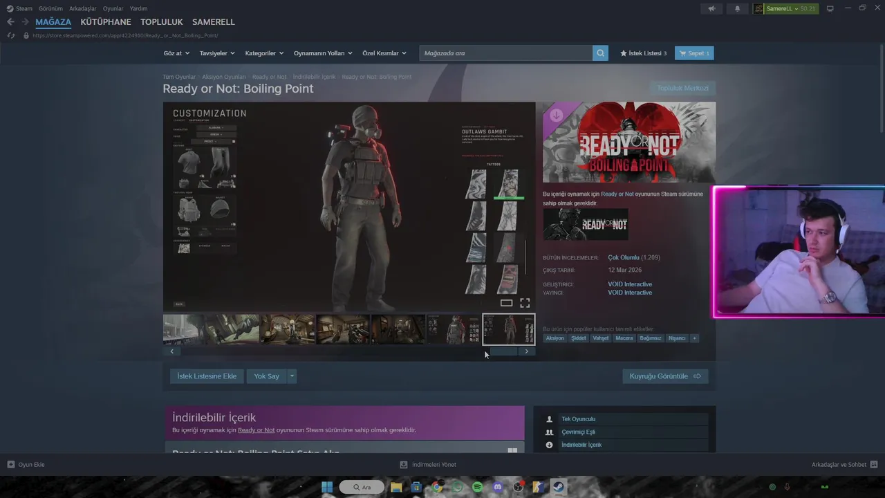
Task: Focus the Mağazada ara search field
Action: pos(506,53)
